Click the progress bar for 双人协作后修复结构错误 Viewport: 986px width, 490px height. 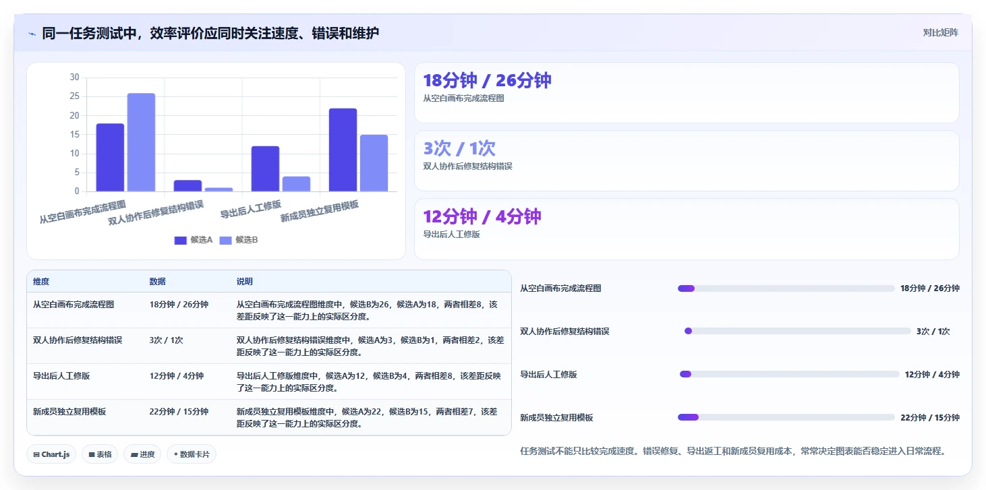coord(798,331)
